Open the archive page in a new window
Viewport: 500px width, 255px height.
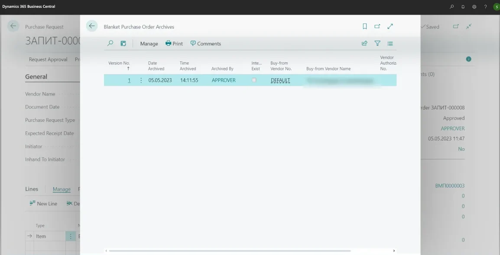[377, 26]
